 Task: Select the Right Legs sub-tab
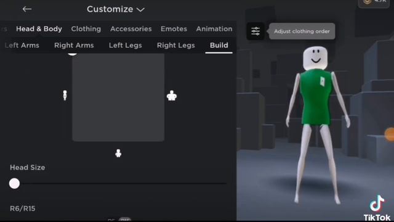[x=176, y=45]
